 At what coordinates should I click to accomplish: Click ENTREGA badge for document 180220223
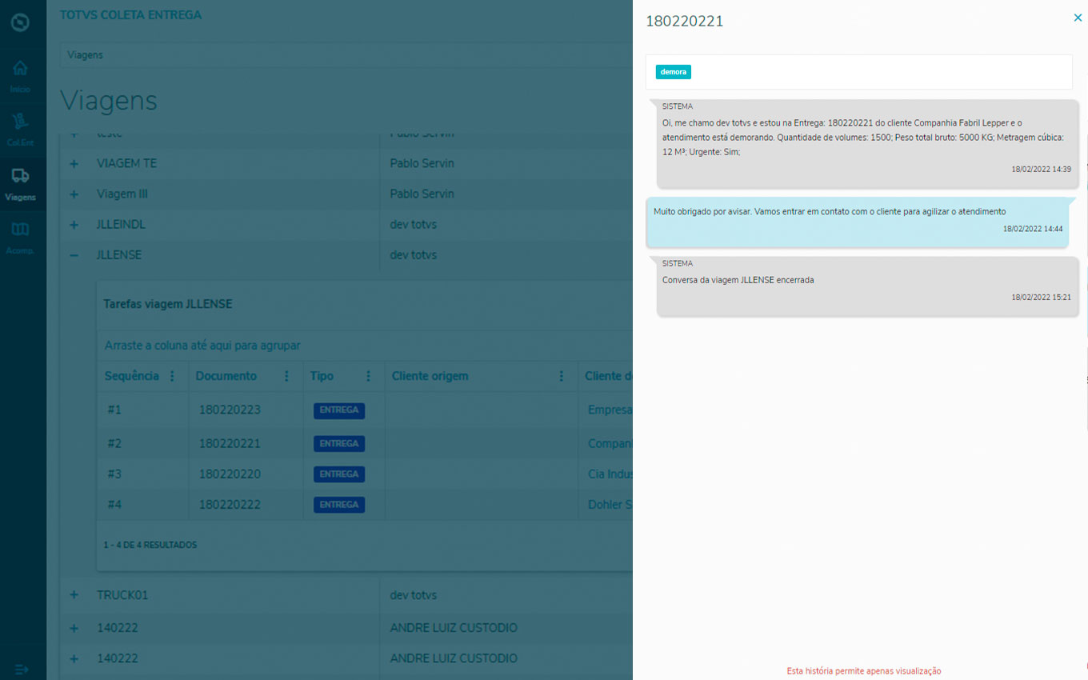click(x=338, y=410)
